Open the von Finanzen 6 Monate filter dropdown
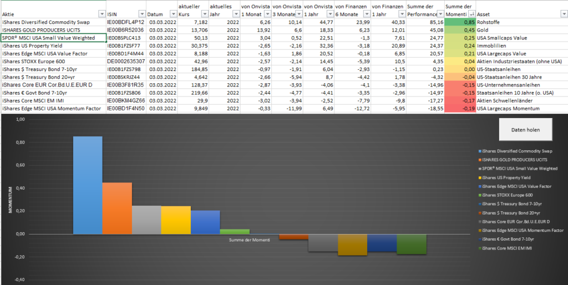This screenshot has height=285, width=568. click(367, 14)
